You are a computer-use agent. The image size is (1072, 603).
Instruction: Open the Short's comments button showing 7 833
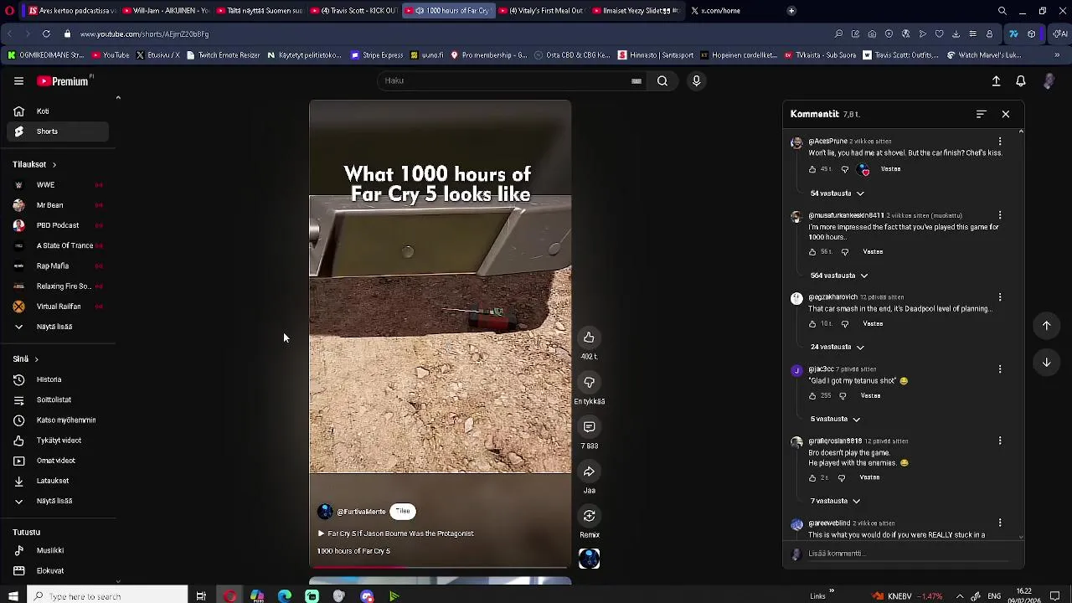pos(589,427)
